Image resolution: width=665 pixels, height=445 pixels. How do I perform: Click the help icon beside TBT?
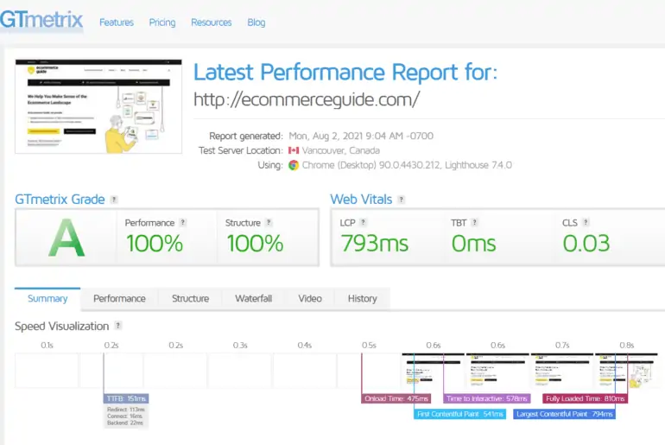pyautogui.click(x=475, y=222)
